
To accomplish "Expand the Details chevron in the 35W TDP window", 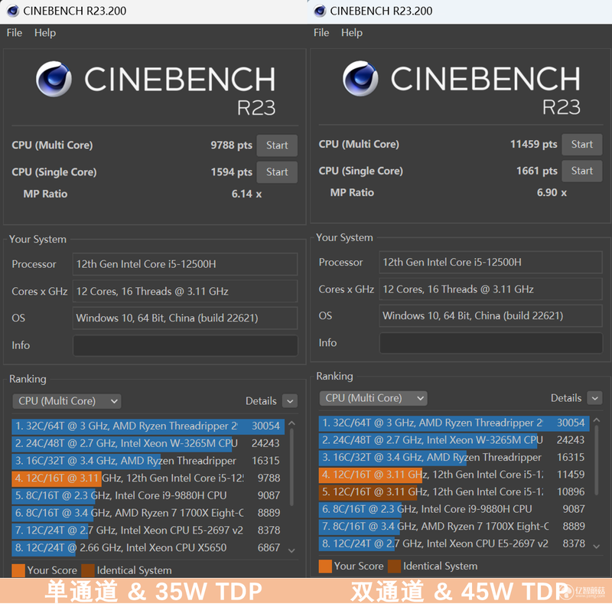I will point(290,401).
